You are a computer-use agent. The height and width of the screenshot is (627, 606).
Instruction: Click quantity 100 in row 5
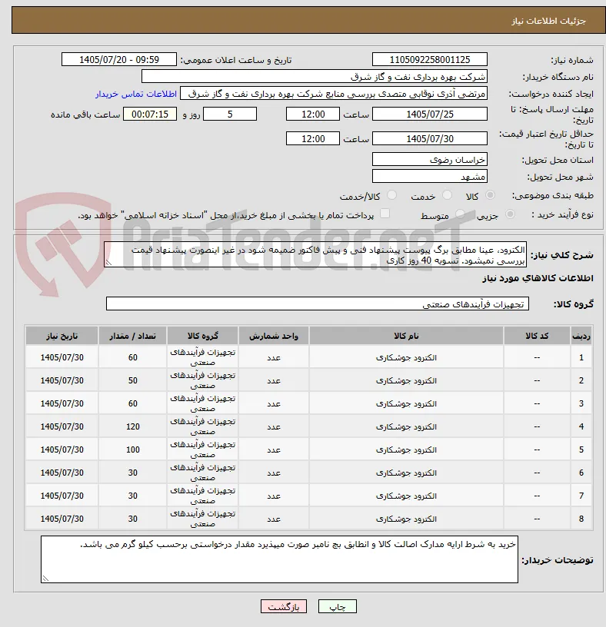click(133, 450)
